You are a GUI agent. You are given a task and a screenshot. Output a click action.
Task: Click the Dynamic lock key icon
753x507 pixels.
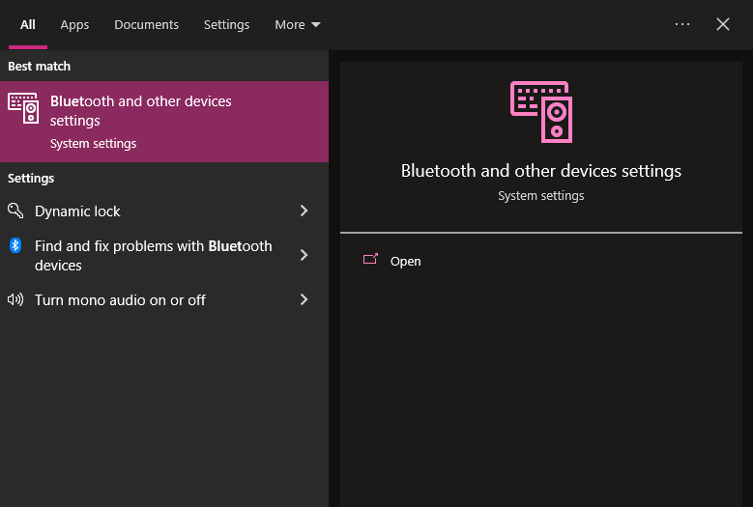click(x=15, y=211)
